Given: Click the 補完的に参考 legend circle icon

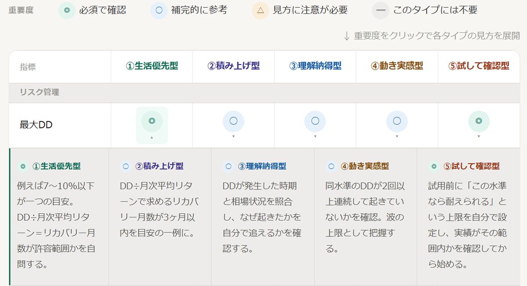Looking at the screenshot, I should [159, 10].
